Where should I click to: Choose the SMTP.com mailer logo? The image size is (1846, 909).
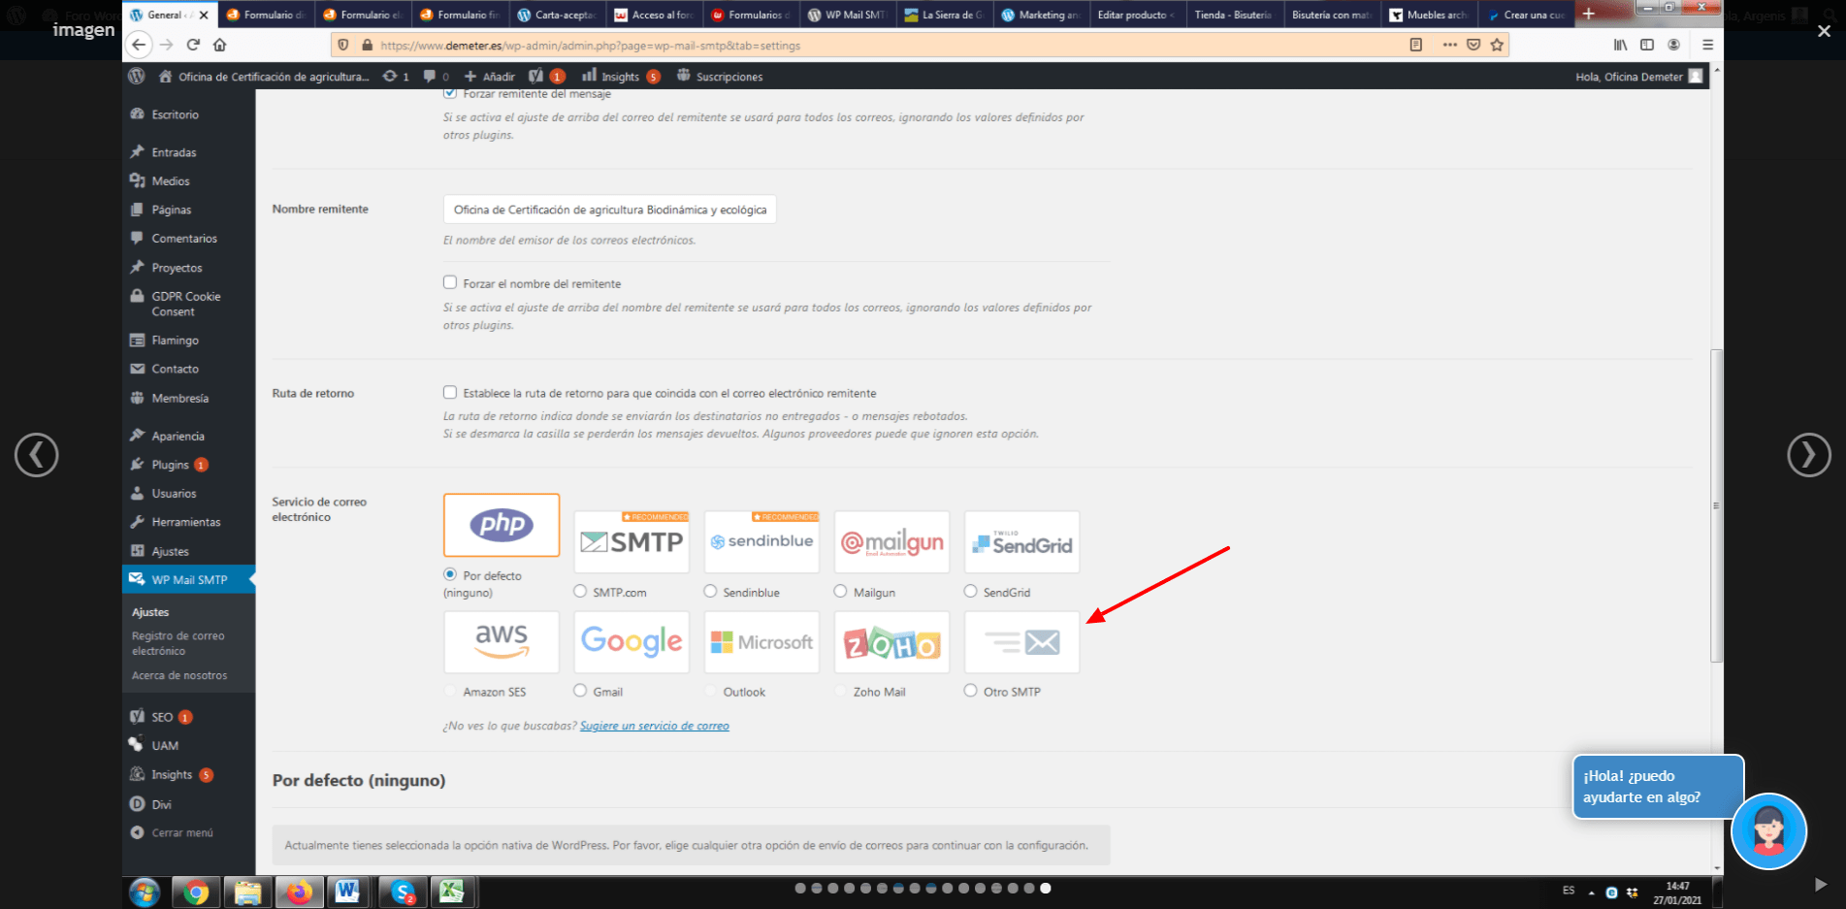[632, 541]
